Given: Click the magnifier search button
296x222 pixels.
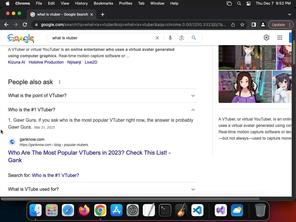Looking at the screenshot, I should point(194,38).
